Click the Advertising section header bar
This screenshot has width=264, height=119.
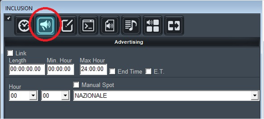[x=129, y=42]
